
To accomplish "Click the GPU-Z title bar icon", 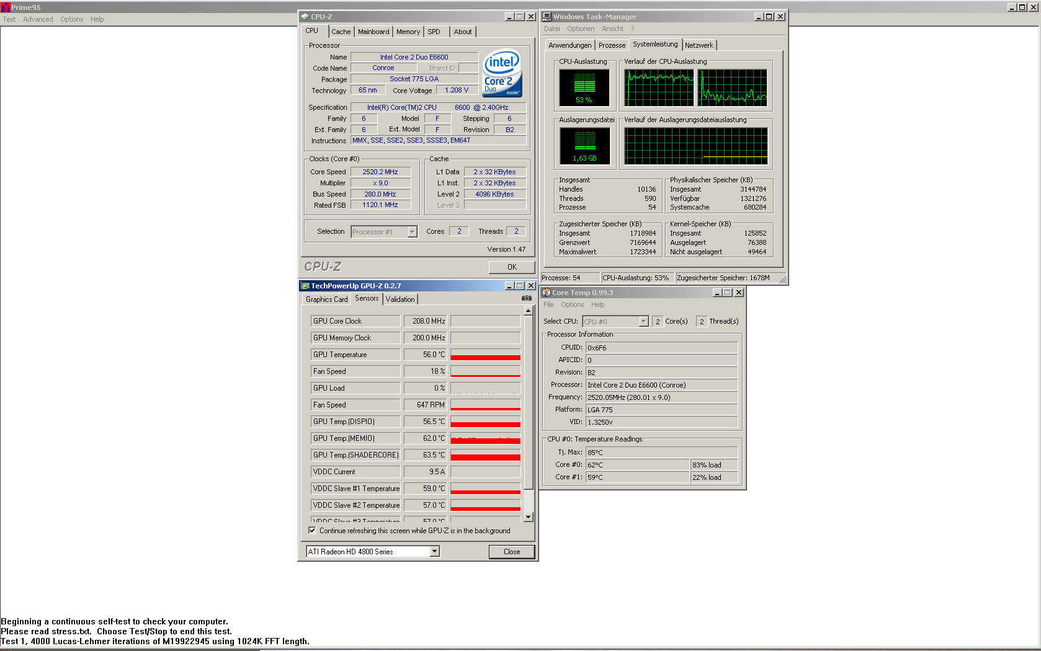I will pyautogui.click(x=305, y=286).
